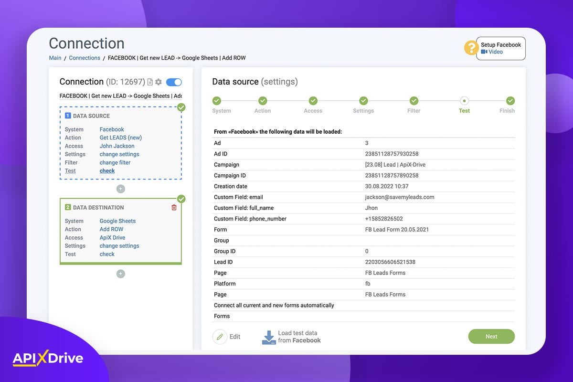The image size is (573, 382).
Task: Open Setup Facebook Video link
Action: (495, 52)
